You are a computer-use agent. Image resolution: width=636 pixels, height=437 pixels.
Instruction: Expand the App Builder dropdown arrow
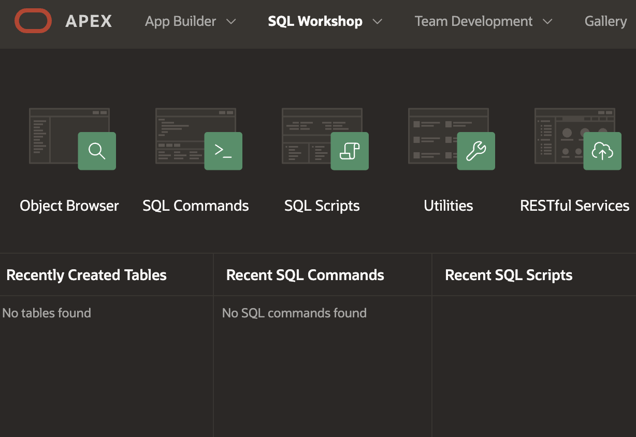pyautogui.click(x=232, y=22)
